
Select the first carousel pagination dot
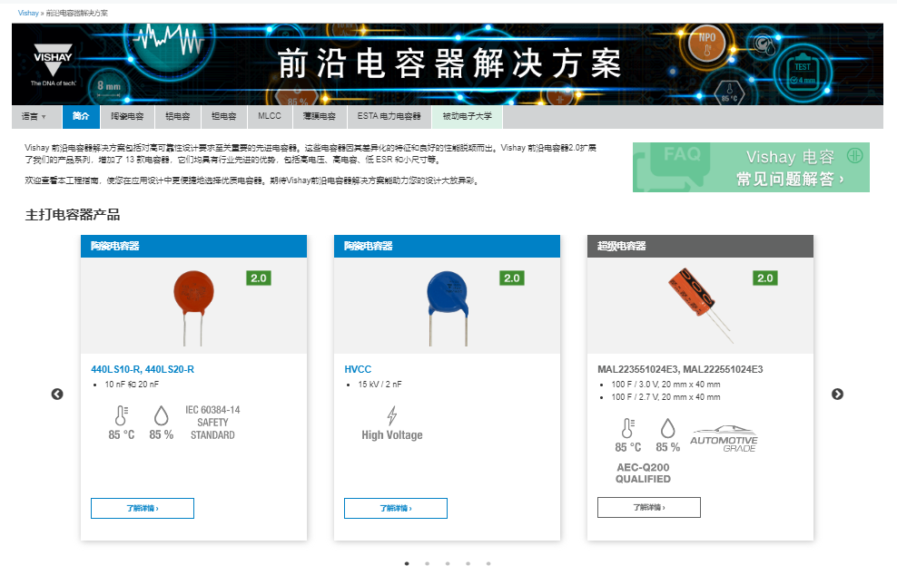(x=407, y=563)
